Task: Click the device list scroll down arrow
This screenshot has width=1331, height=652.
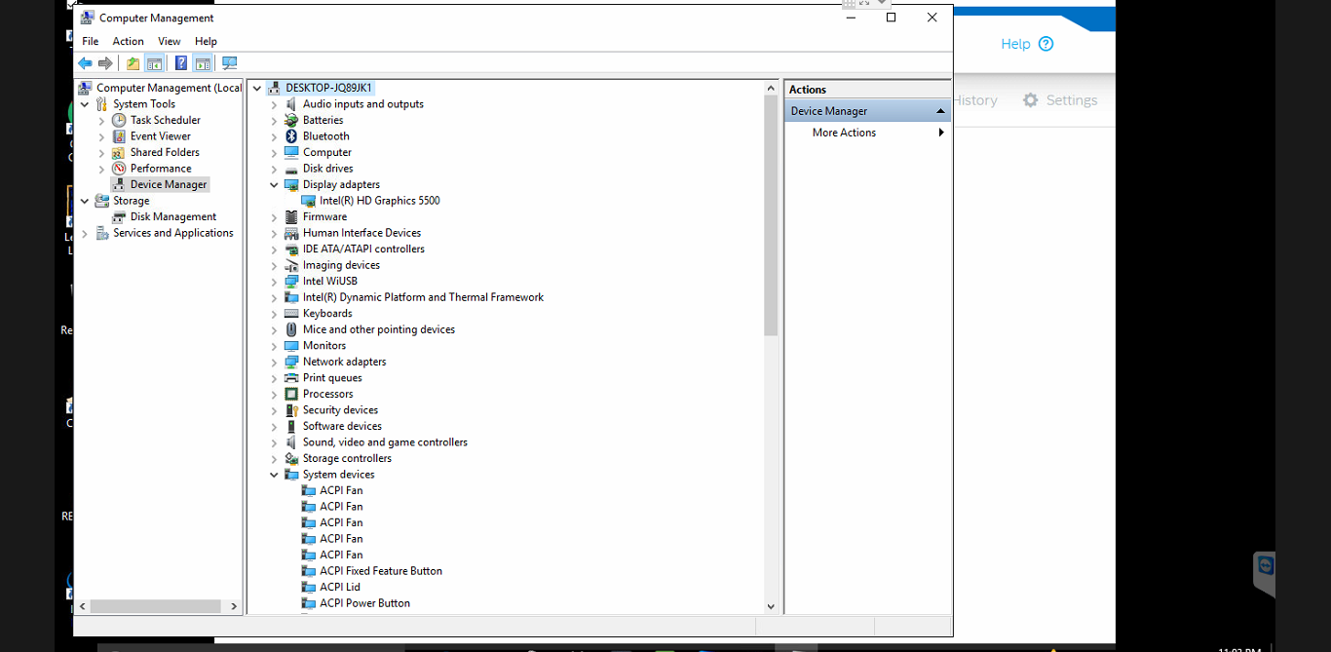Action: coord(771,606)
